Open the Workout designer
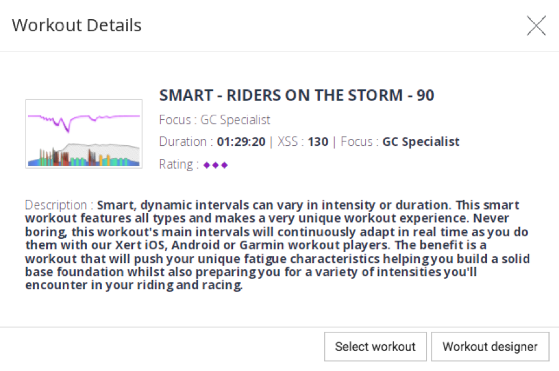 490,347
